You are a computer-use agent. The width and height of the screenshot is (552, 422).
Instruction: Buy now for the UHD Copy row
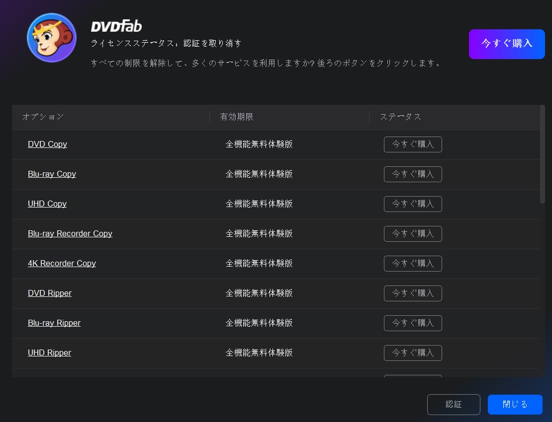tap(413, 204)
